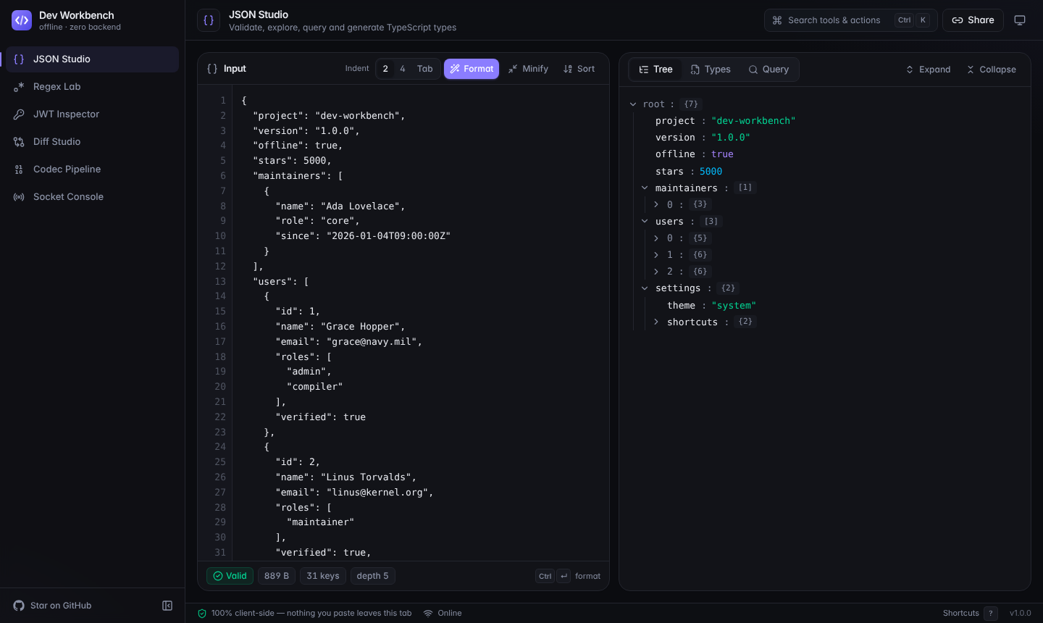Open JSON Studio in the sidebar
Image resolution: width=1043 pixels, height=623 pixels.
coord(92,59)
